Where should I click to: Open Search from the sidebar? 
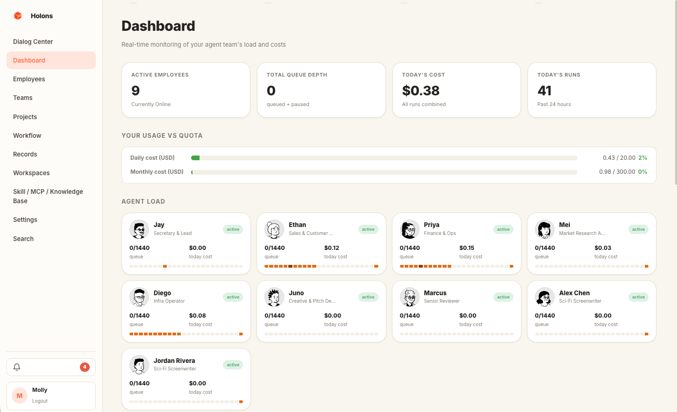23,239
